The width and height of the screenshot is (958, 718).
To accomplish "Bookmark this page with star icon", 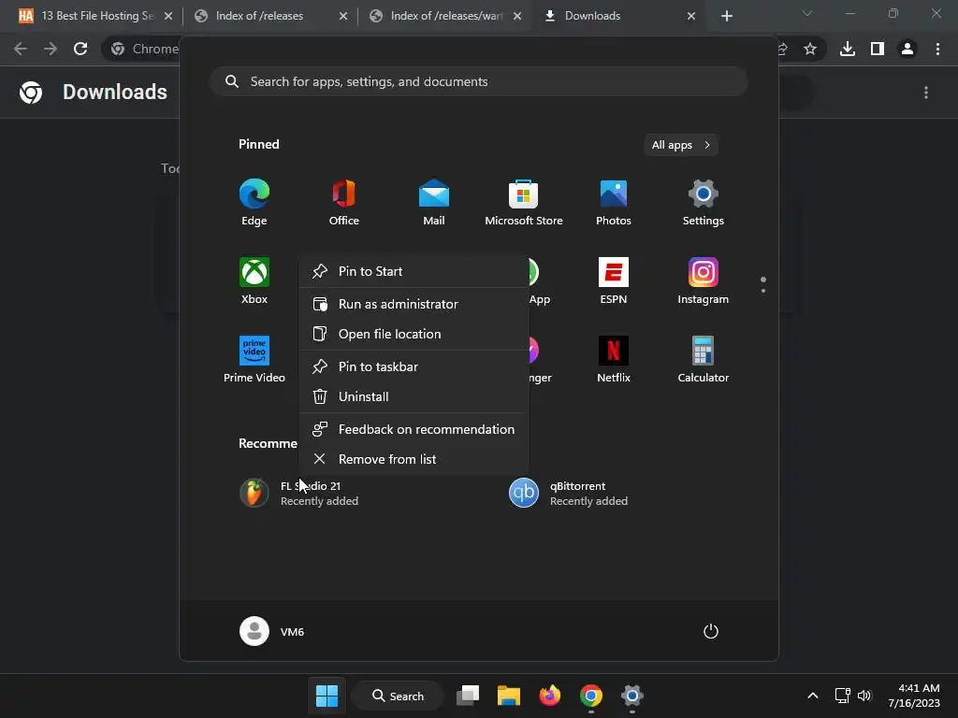I will (x=810, y=49).
